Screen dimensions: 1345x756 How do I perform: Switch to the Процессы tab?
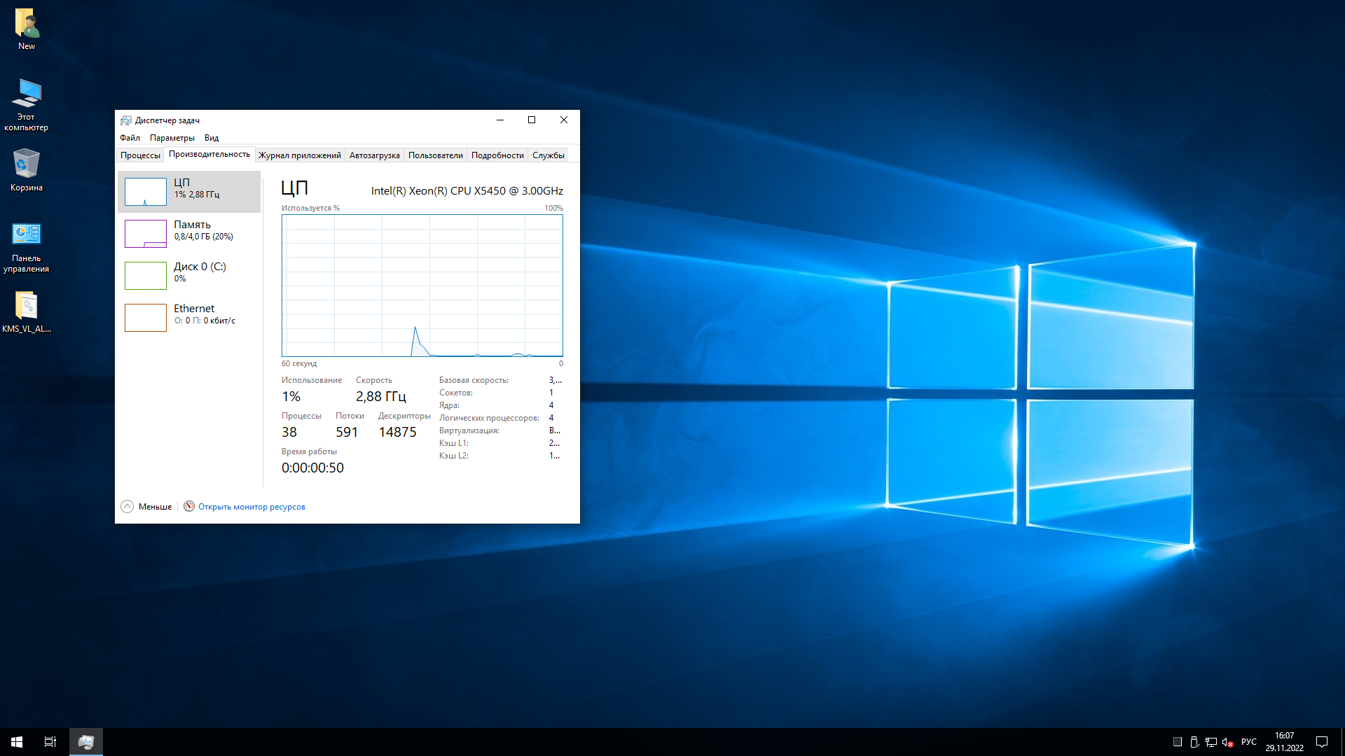point(140,155)
